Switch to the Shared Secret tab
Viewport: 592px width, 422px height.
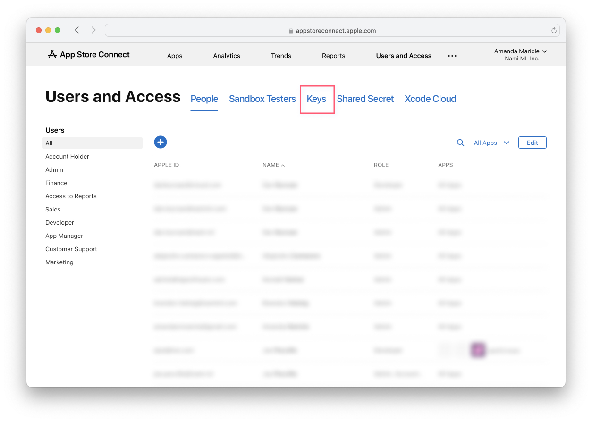coord(365,99)
